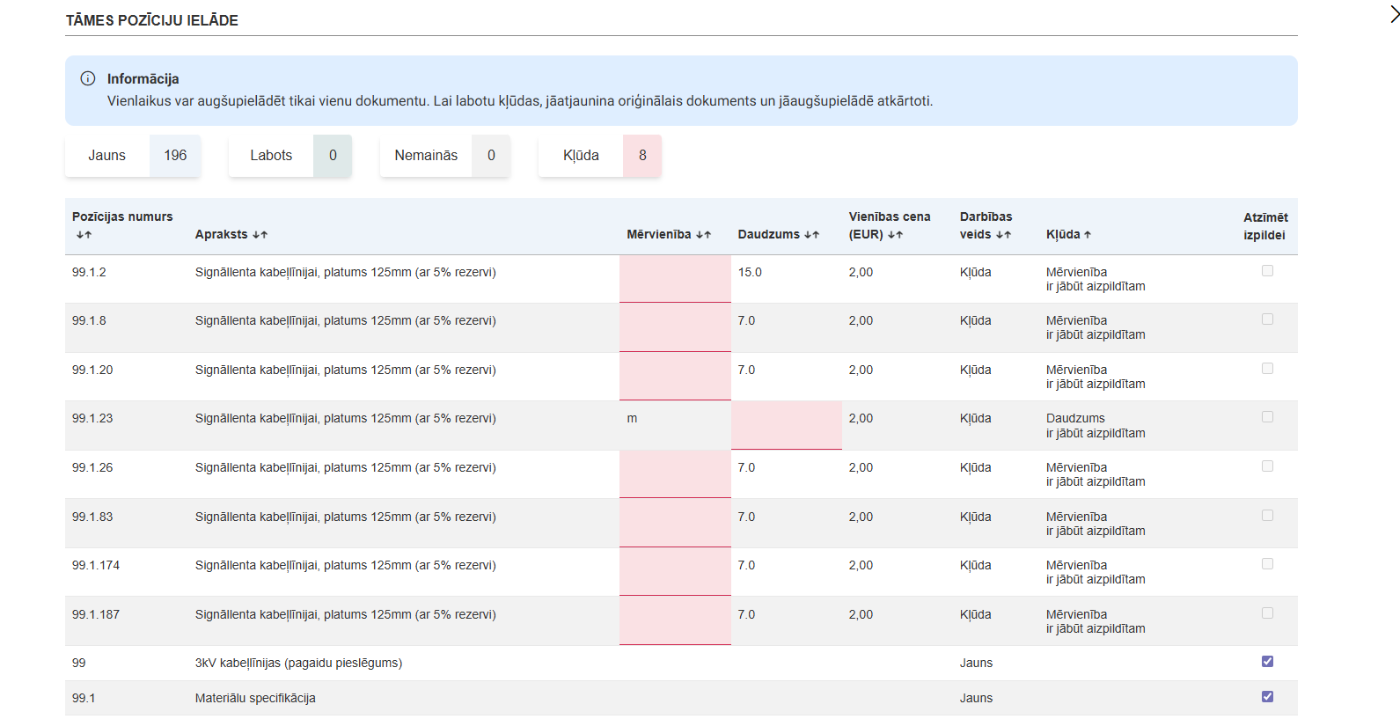Click 'Materiālu specifikācija' description

tap(255, 698)
